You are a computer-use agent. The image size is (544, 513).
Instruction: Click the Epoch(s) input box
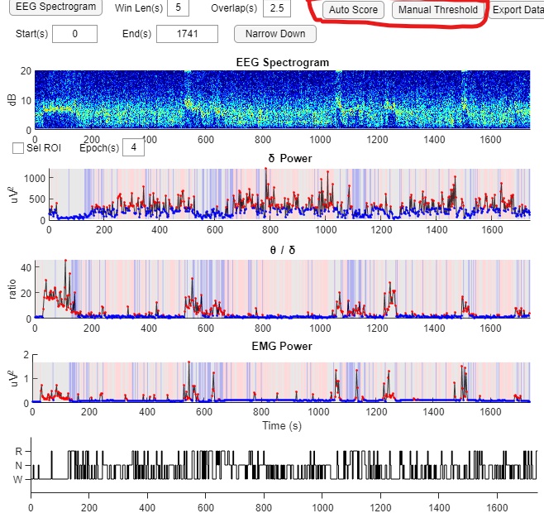coord(133,148)
